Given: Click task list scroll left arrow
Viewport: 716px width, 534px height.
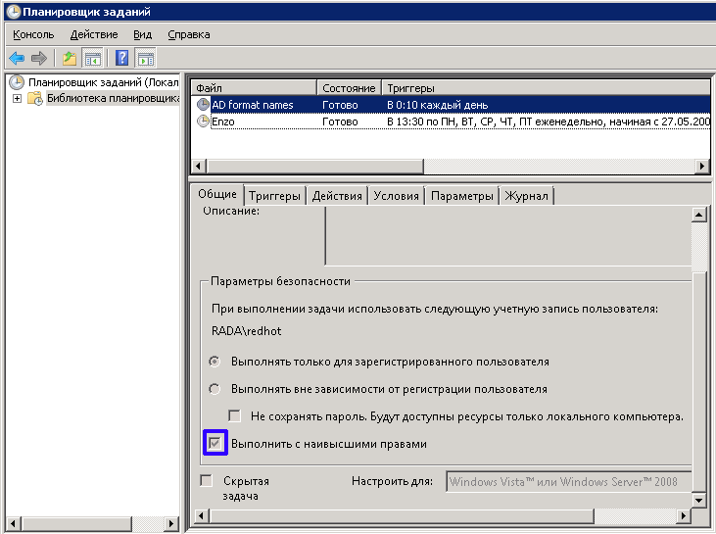Looking at the screenshot, I should (198, 166).
